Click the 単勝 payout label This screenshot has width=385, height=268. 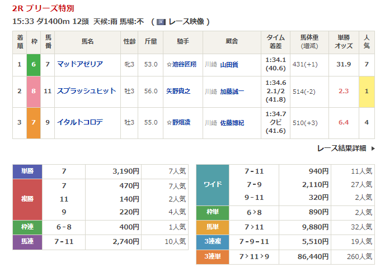(27, 171)
